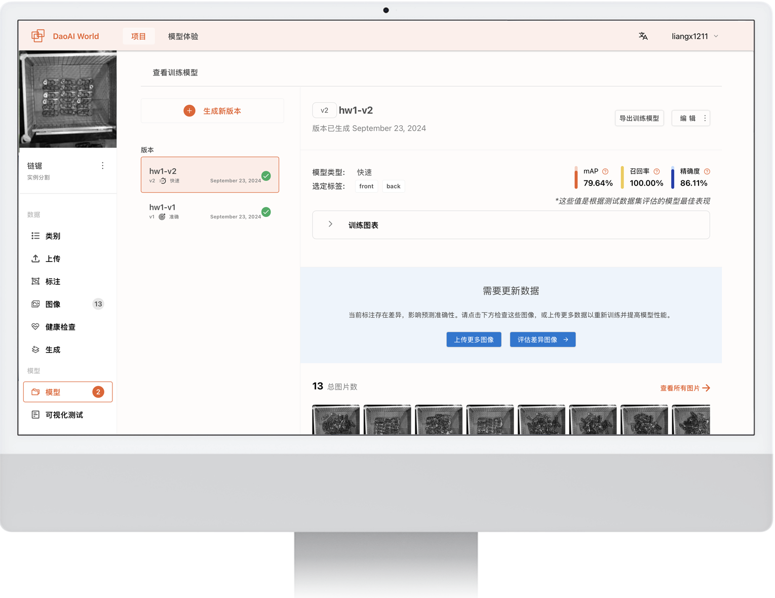Open 标注 annotation page in sidebar
Viewport: 775px width, 598px height.
pos(53,281)
